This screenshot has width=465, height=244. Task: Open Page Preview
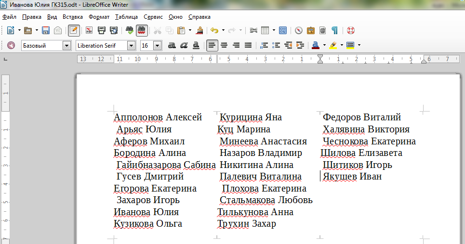(x=114, y=30)
